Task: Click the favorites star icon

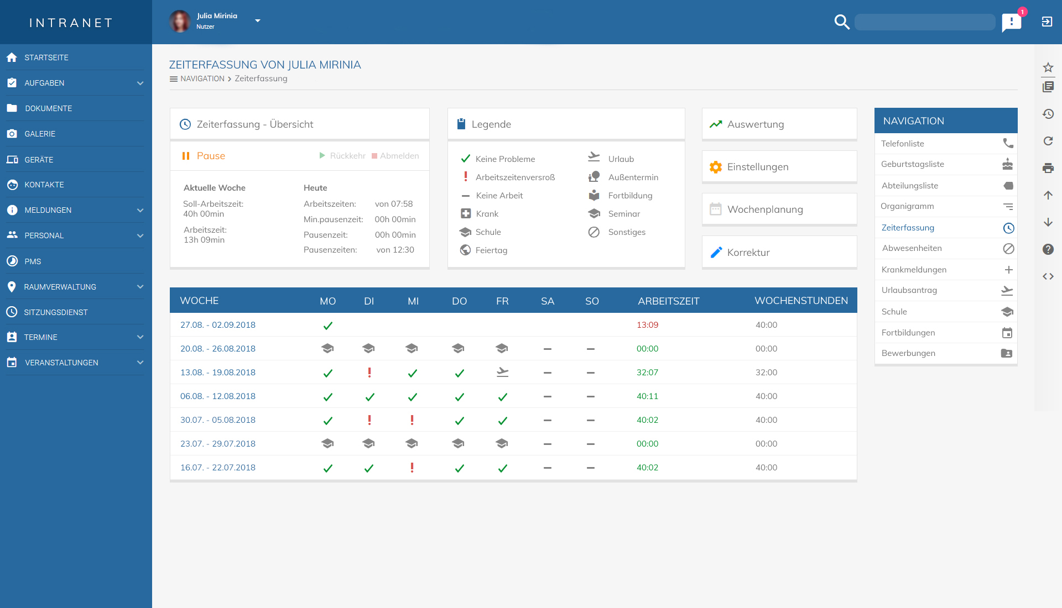Action: click(x=1048, y=67)
